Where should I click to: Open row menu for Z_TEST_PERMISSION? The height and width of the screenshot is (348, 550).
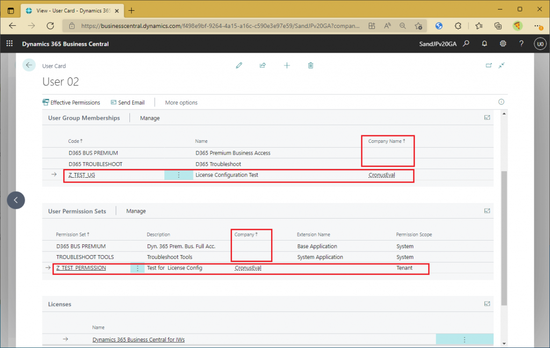pyautogui.click(x=137, y=268)
